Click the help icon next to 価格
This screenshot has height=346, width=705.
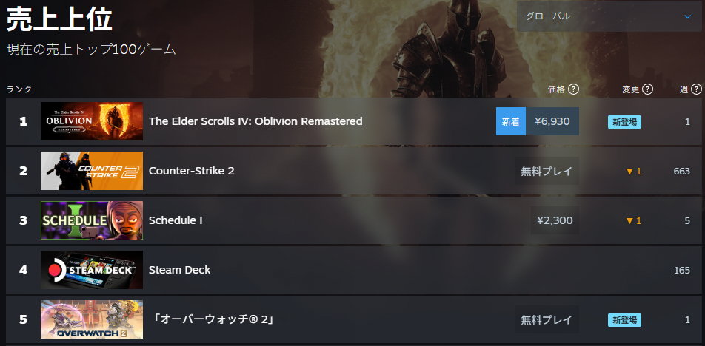click(x=573, y=89)
